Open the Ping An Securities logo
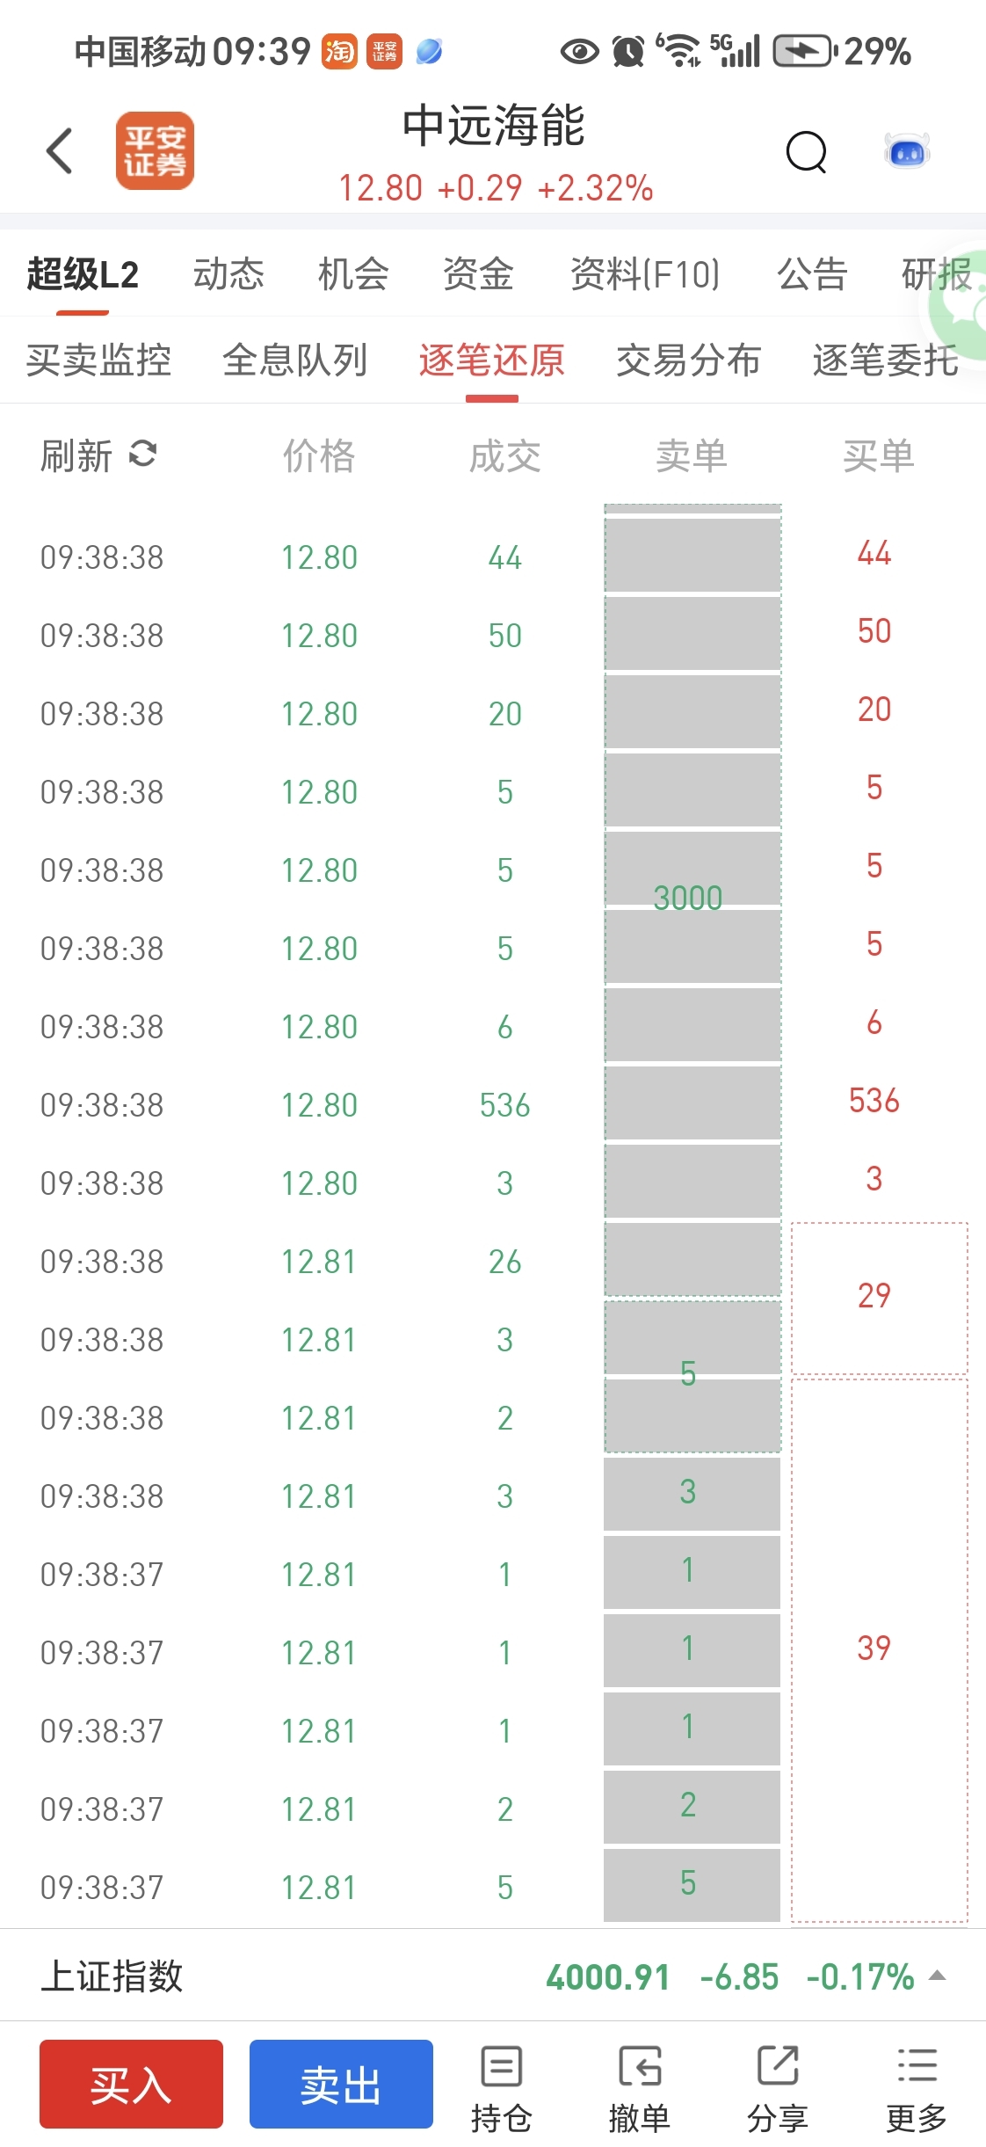 tap(155, 151)
